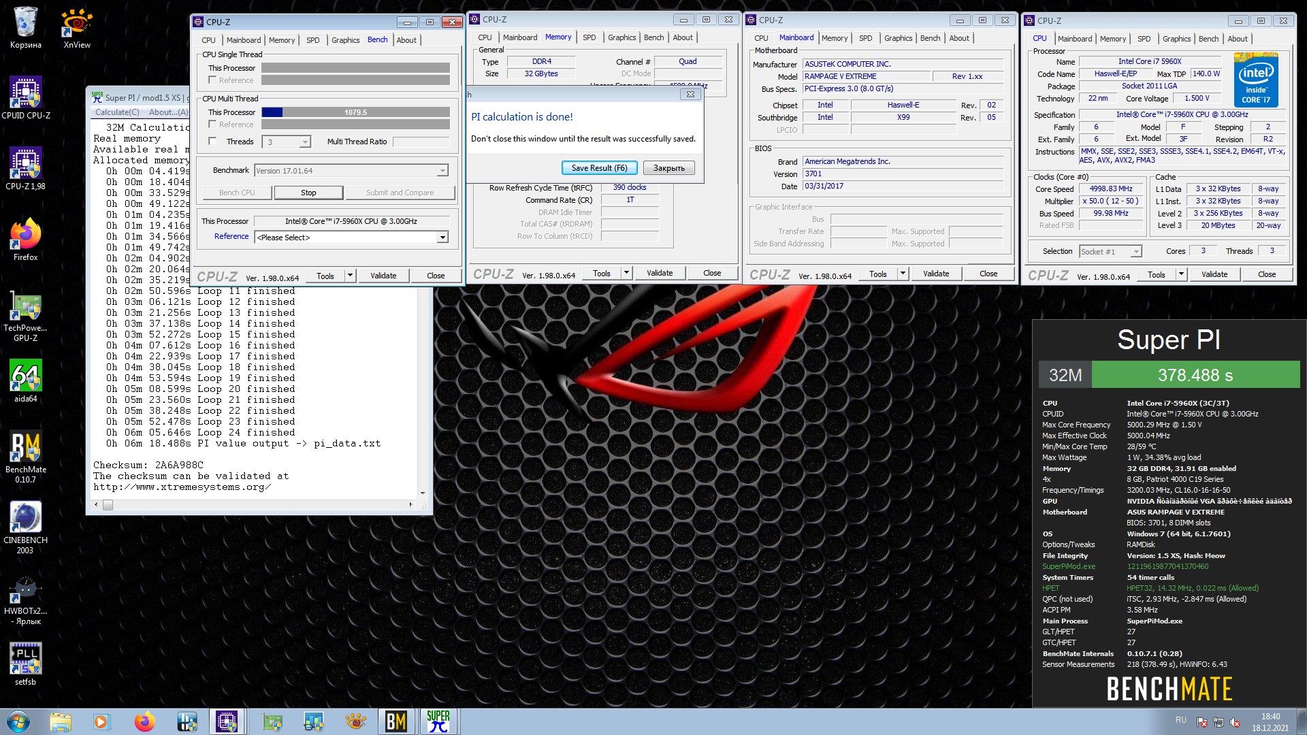Launch aida64 from the desktop

(25, 381)
